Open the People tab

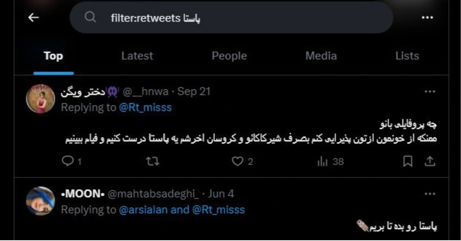[229, 56]
